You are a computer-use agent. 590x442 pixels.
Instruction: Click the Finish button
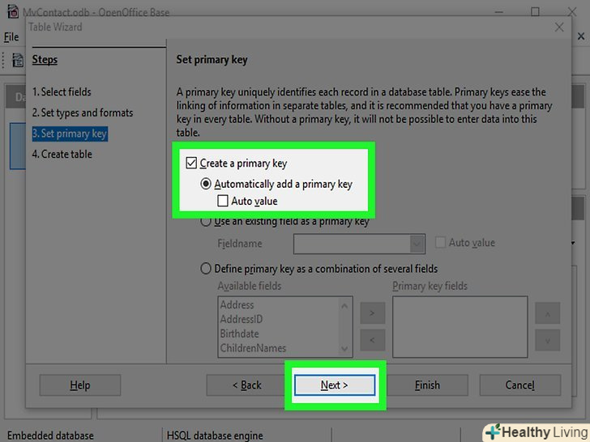click(x=427, y=385)
